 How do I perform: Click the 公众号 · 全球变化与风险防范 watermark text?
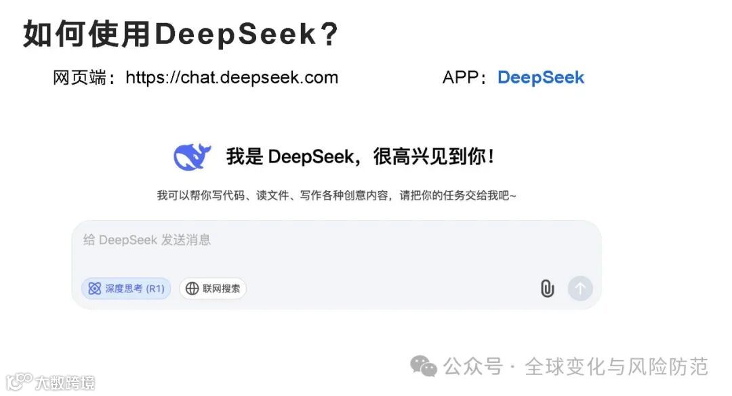tap(575, 367)
